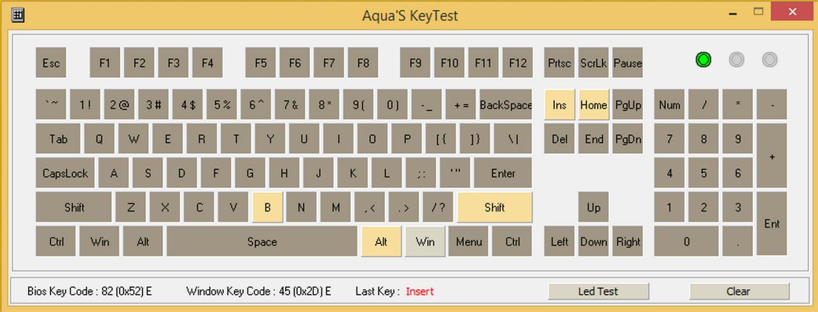The width and height of the screenshot is (818, 312).
Task: Click the M key tile
Action: pos(336,207)
